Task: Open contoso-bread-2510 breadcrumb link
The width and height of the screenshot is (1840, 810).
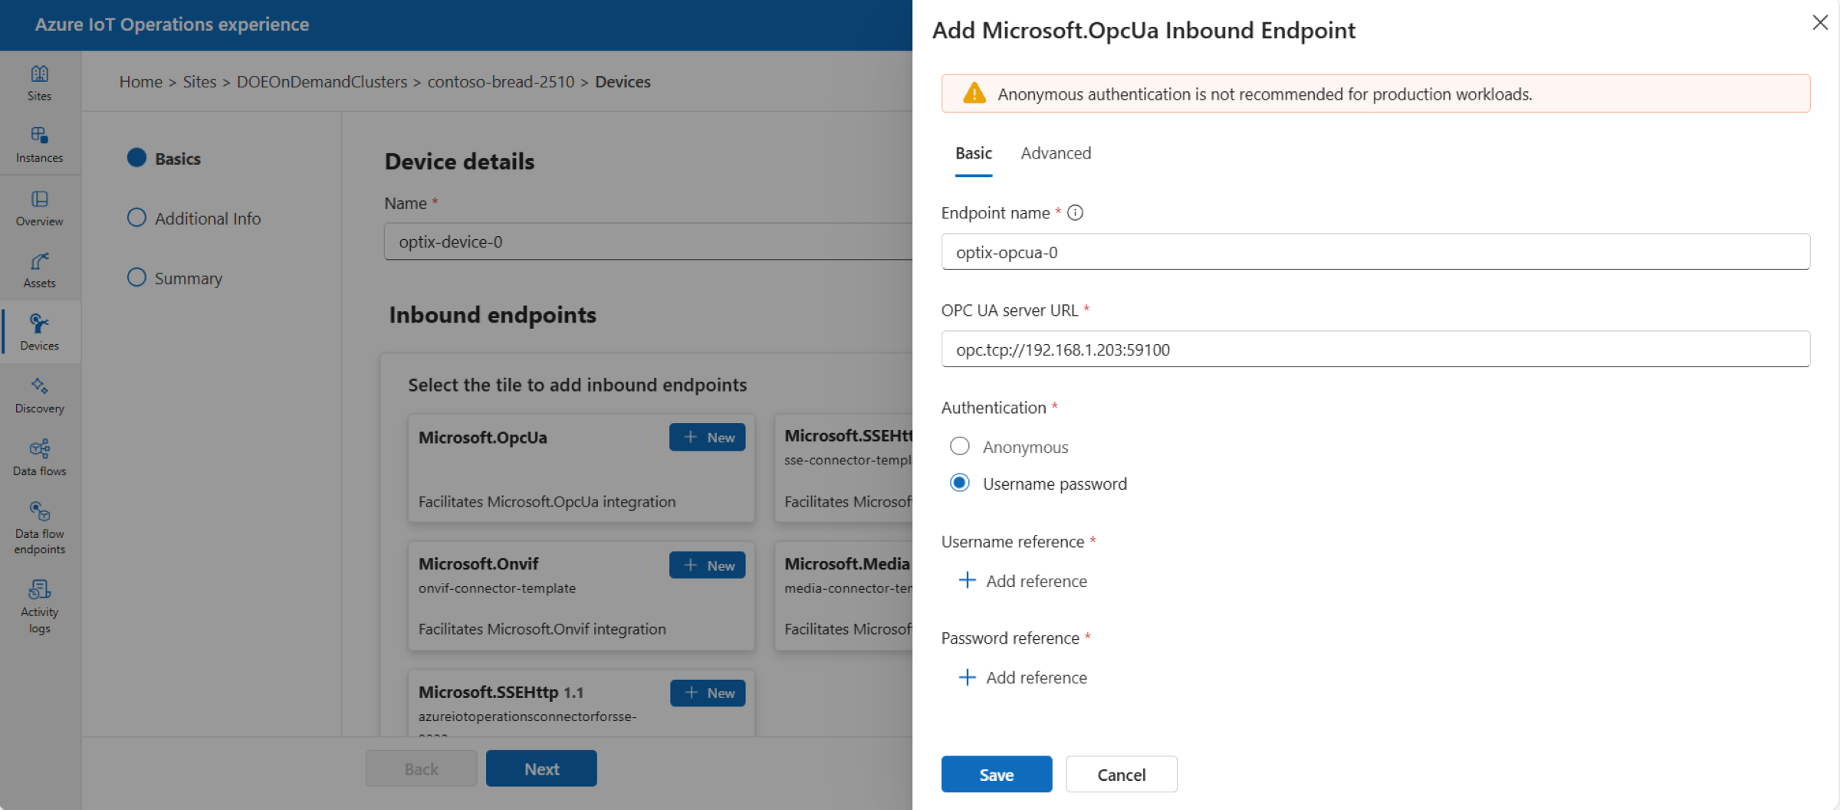Action: pos(501,82)
